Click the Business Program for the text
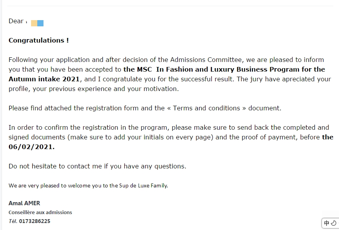 click(x=281, y=69)
